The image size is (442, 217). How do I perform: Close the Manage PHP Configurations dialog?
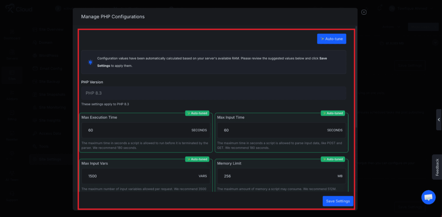coord(364,12)
